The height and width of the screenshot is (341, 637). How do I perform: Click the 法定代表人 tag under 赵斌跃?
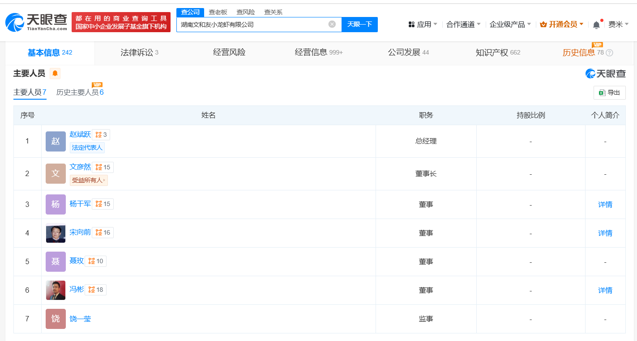pyautogui.click(x=87, y=147)
